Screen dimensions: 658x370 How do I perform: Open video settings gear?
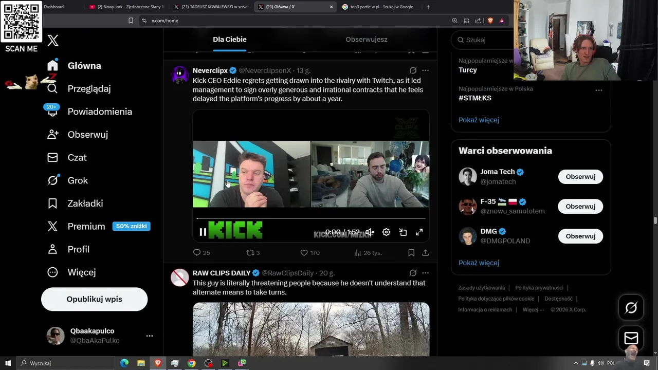pos(386,232)
